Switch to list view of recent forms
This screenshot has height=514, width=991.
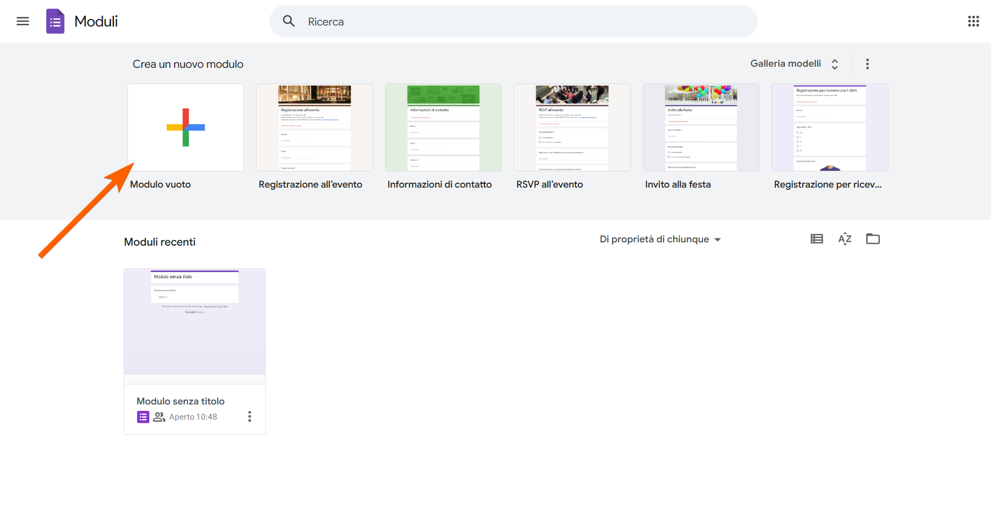click(816, 239)
